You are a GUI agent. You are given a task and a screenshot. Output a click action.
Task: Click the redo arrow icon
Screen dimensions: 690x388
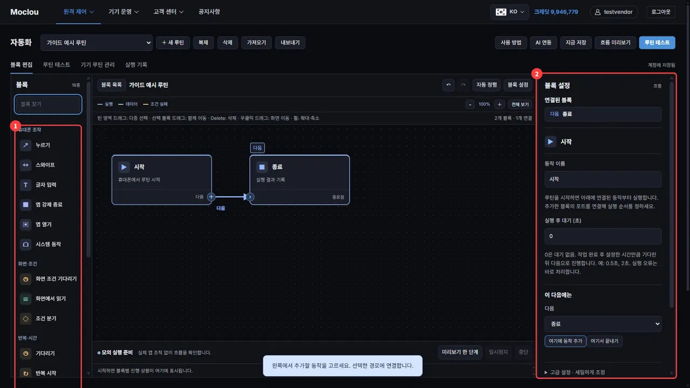pos(463,85)
